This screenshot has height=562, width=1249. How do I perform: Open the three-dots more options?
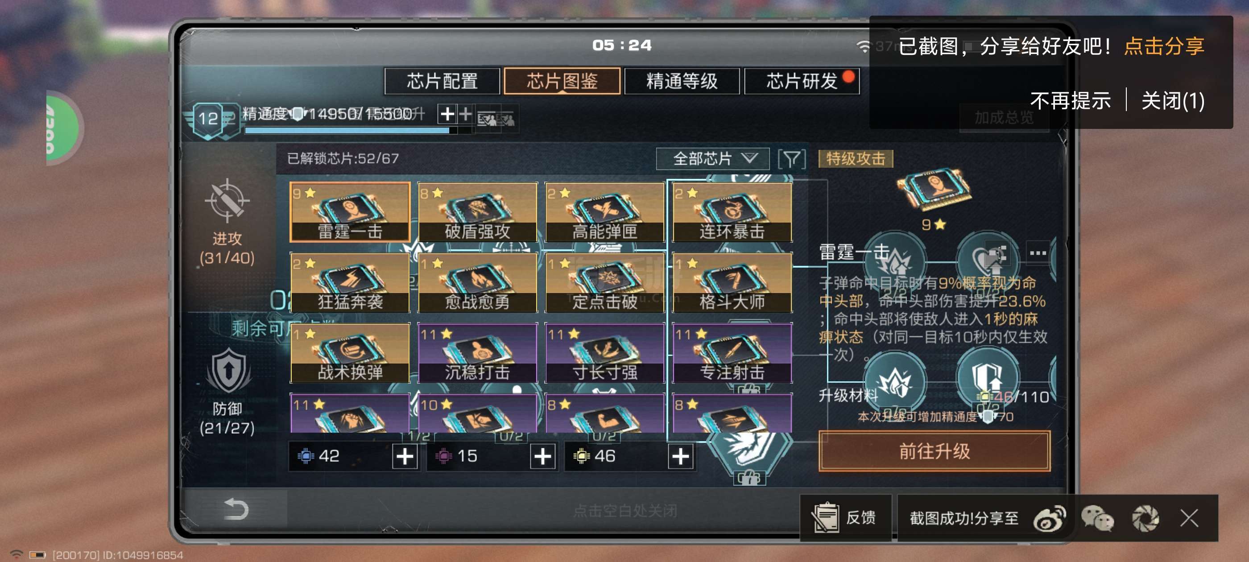[x=1038, y=252]
